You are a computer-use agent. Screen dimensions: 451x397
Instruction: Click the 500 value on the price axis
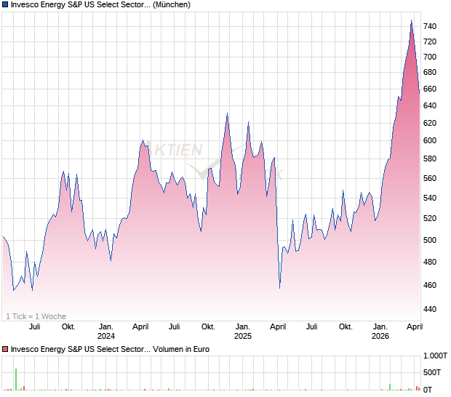430,241
